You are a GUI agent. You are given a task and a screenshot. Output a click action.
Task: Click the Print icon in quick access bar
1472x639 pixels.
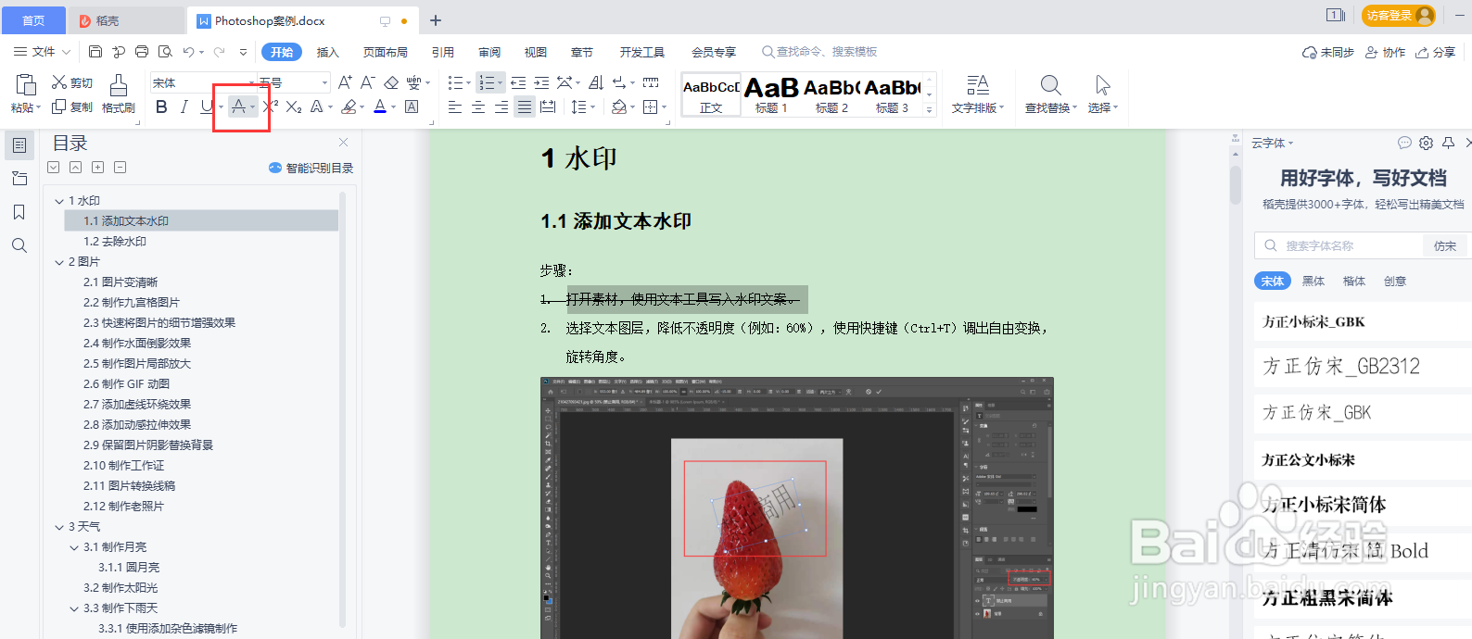[x=142, y=52]
